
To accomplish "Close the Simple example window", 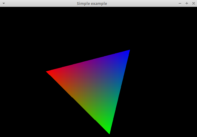I will [x=194, y=3].
